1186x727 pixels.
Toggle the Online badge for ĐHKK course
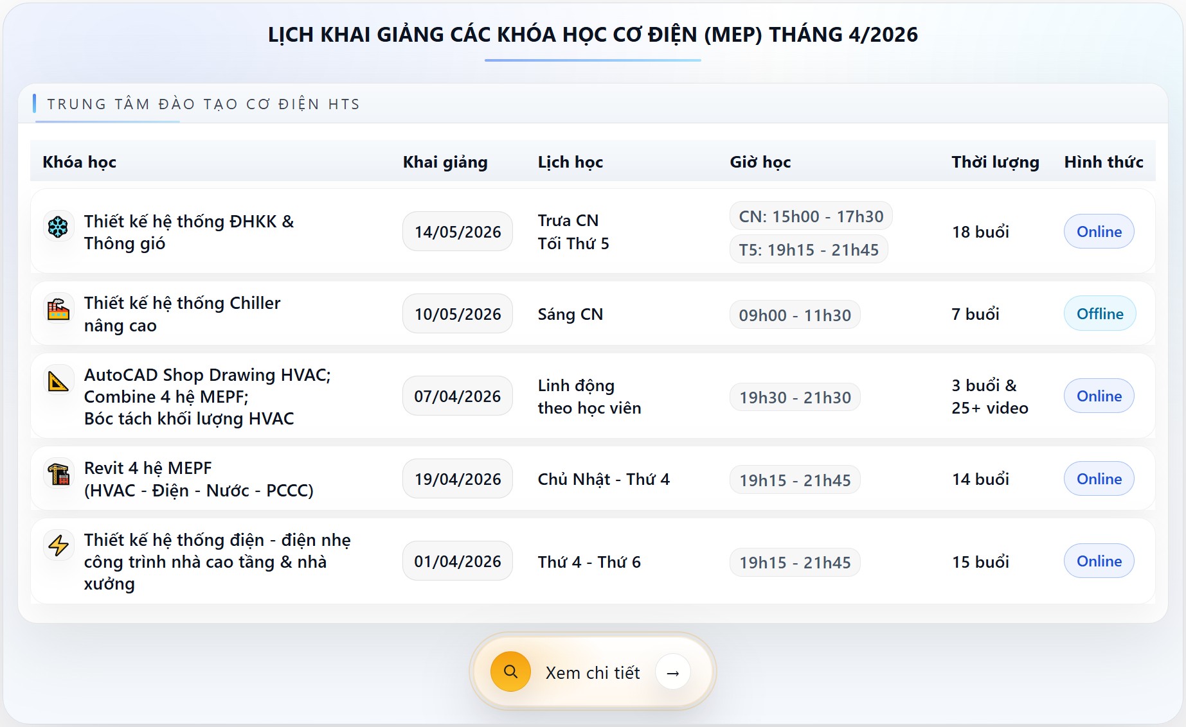(1099, 231)
